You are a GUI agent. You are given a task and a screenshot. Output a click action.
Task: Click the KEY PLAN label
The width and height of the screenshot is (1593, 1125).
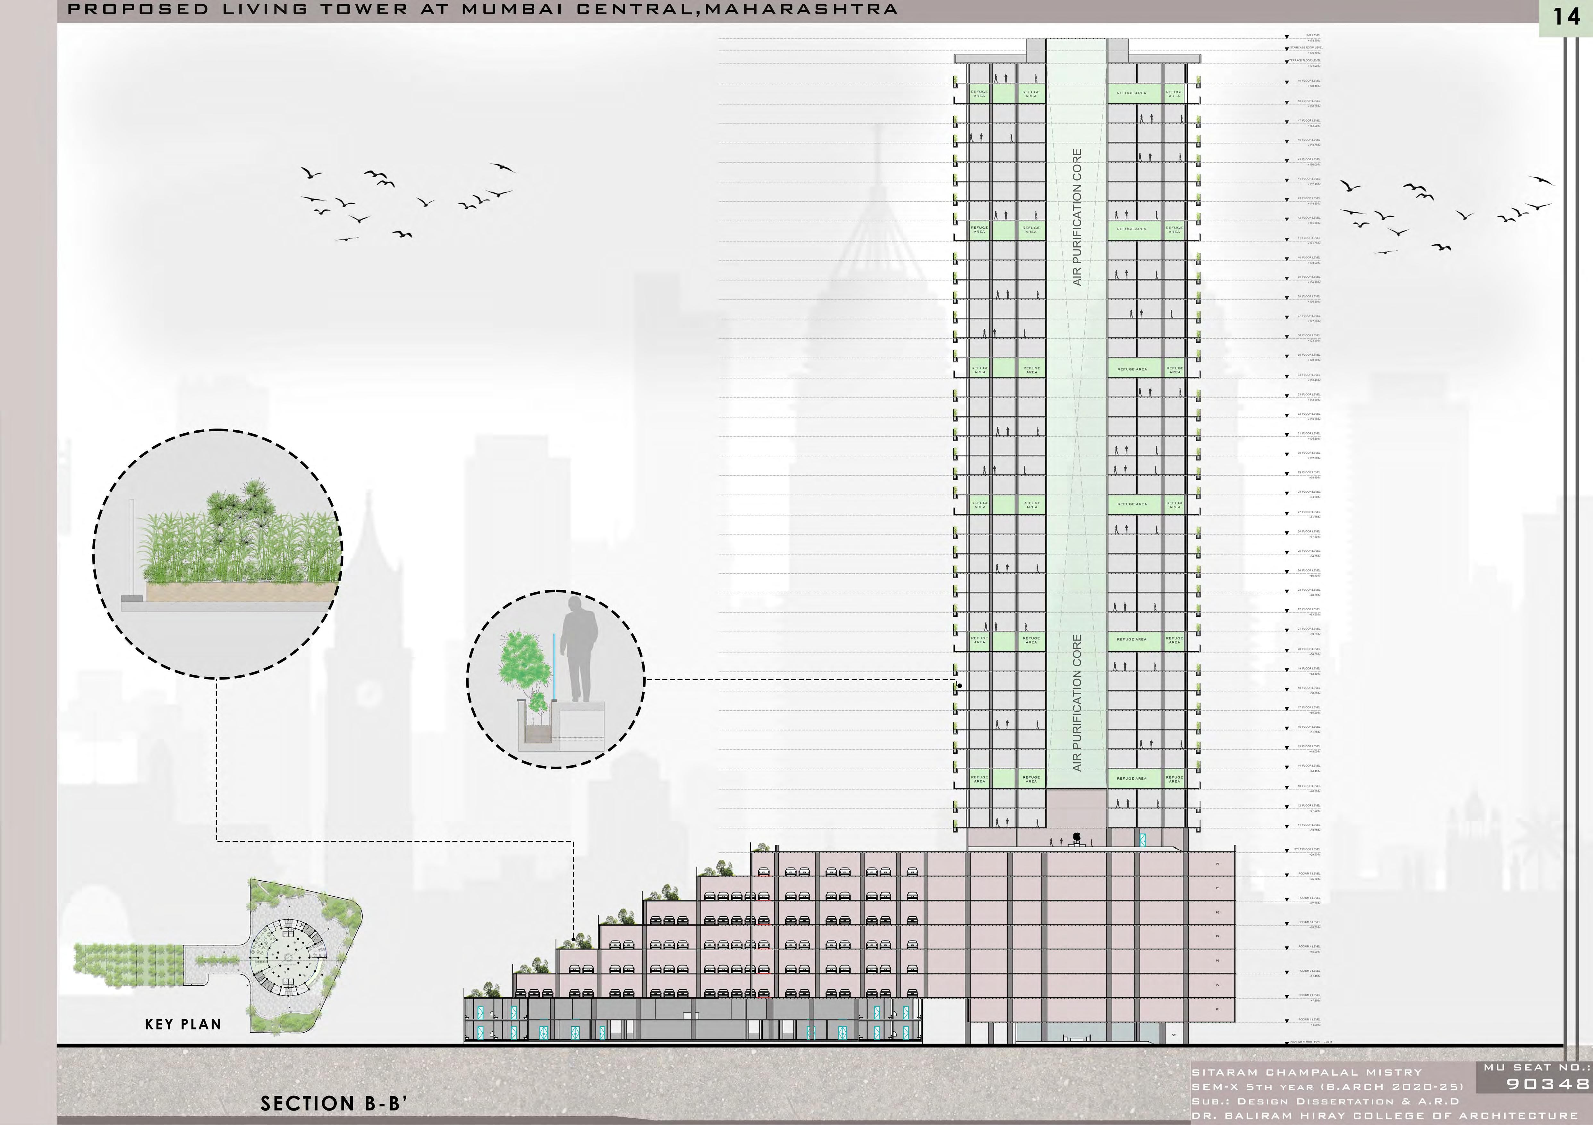(183, 1024)
